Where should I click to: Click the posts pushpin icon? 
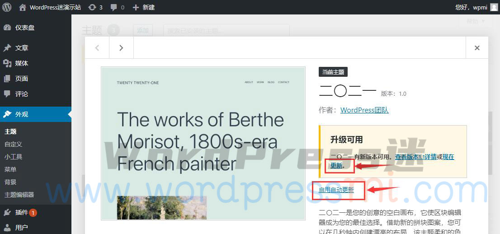(x=7, y=48)
